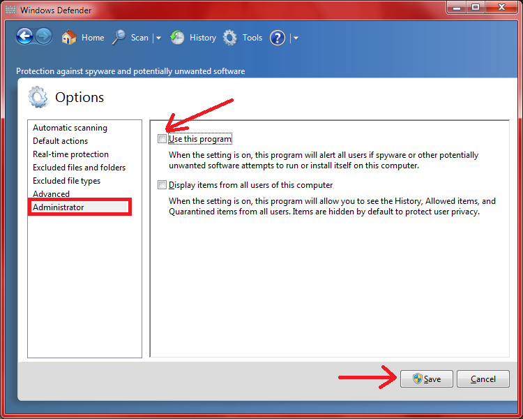Expand the help options dropdown arrow

[296, 38]
